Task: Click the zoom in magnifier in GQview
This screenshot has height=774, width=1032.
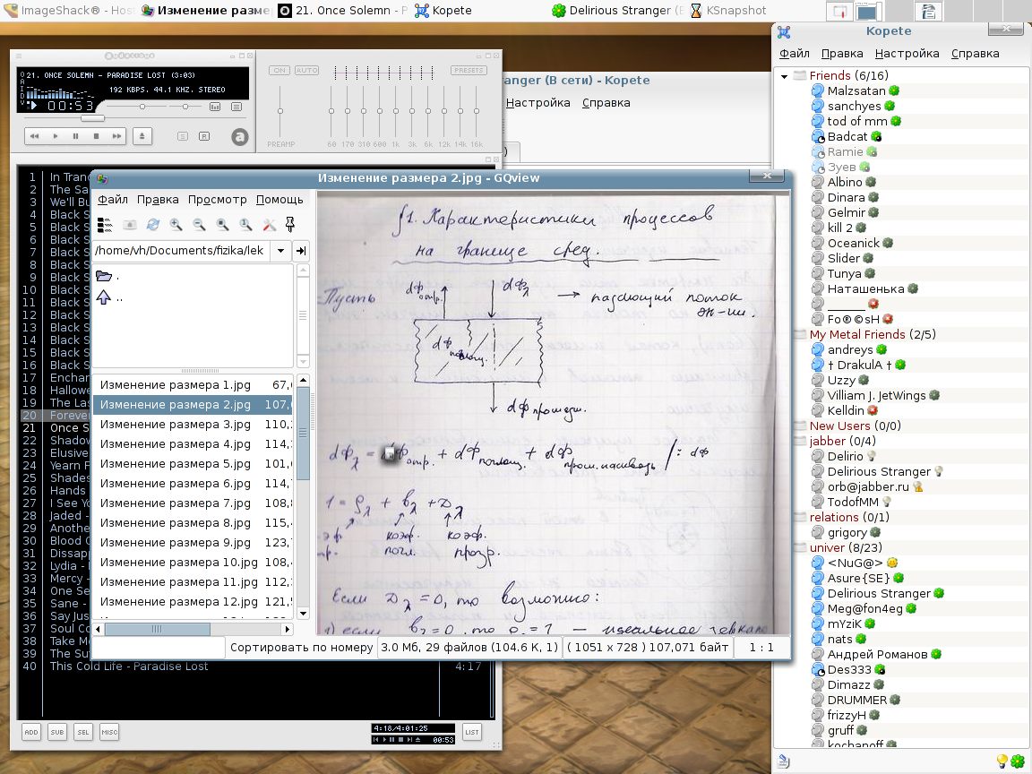Action: pos(176,225)
